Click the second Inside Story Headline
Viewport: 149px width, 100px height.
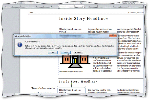coord(78,81)
